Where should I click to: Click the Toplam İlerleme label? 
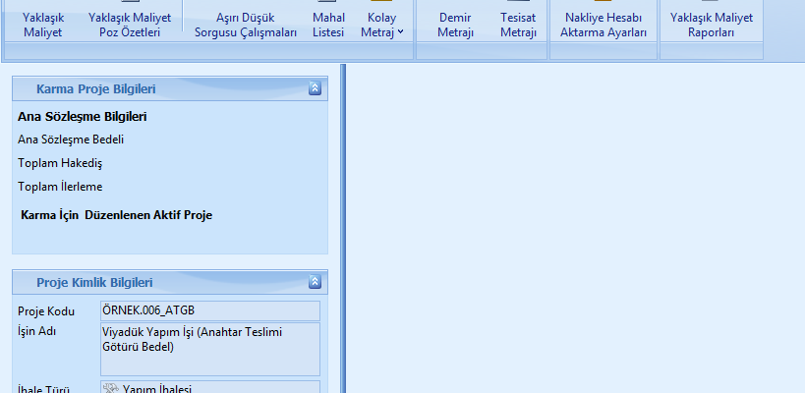click(60, 187)
